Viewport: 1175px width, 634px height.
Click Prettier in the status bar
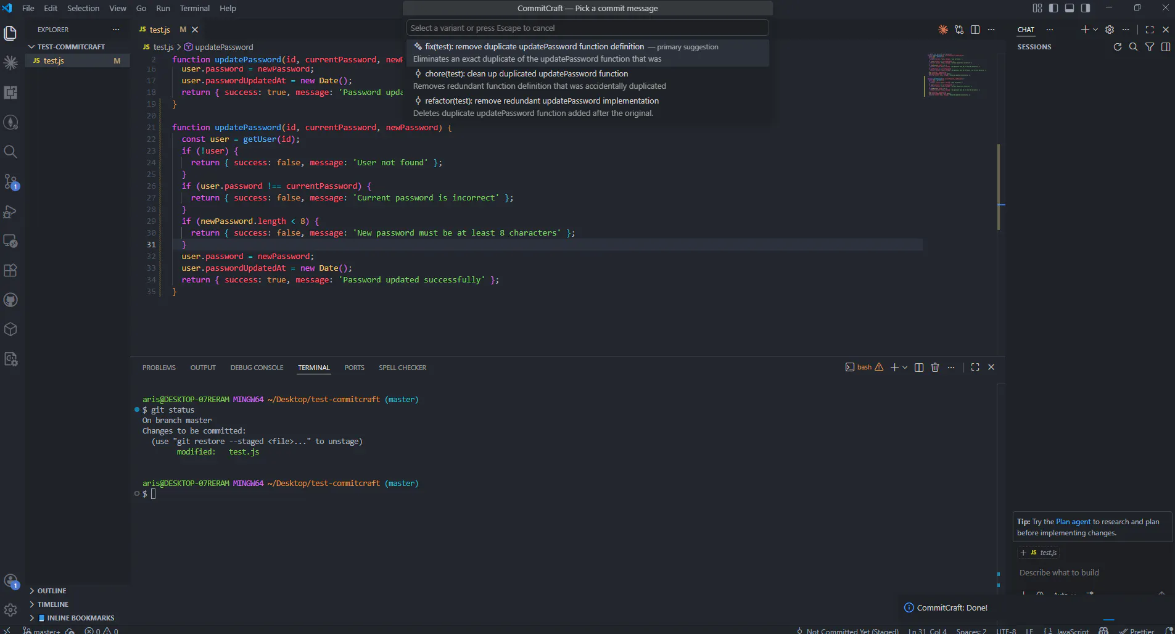pyautogui.click(x=1137, y=630)
